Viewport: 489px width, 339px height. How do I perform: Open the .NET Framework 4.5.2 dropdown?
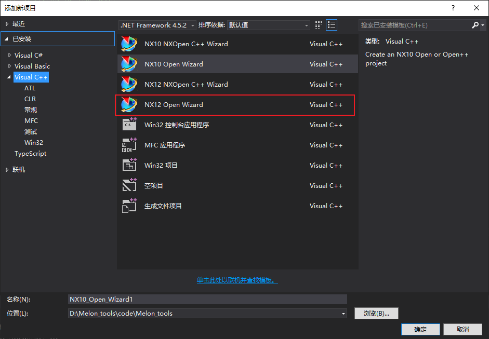[157, 25]
